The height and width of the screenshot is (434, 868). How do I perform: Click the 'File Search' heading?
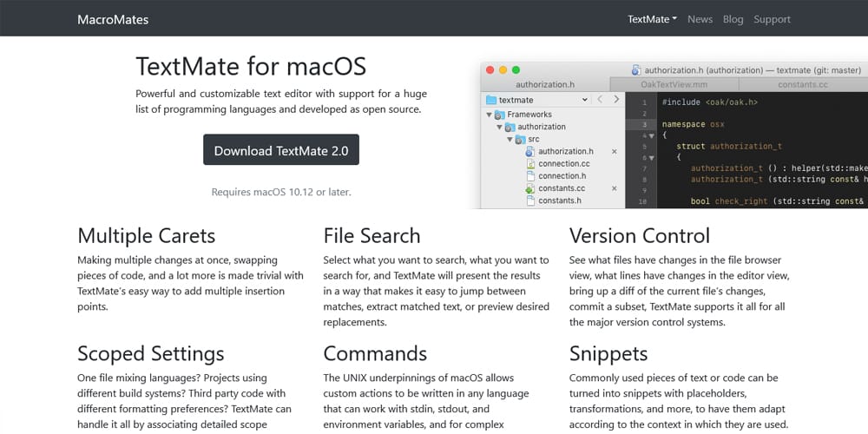click(372, 236)
